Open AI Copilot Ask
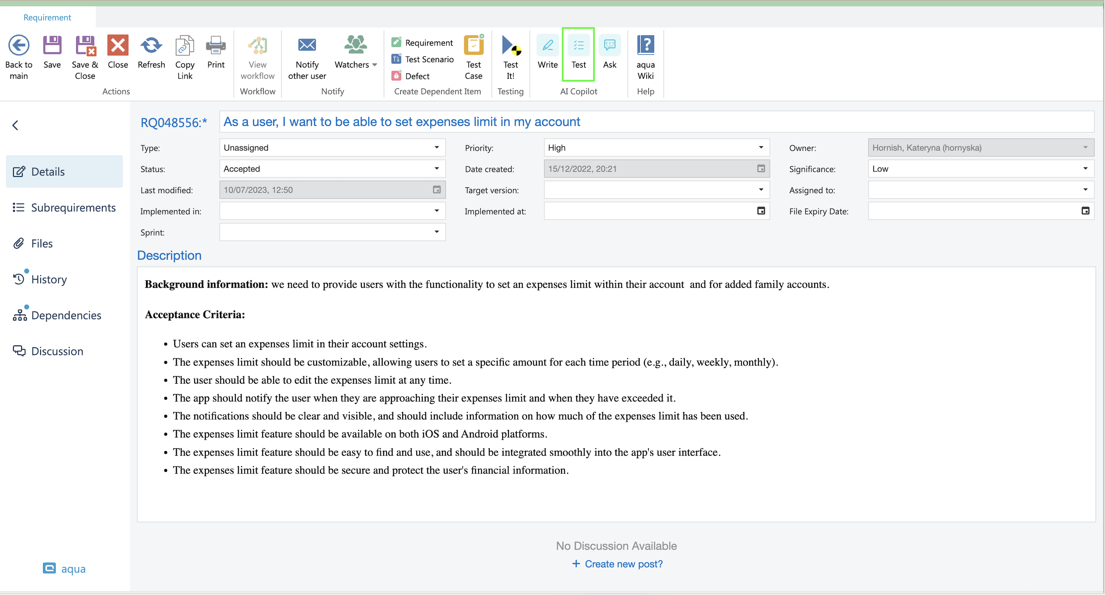 (x=609, y=45)
